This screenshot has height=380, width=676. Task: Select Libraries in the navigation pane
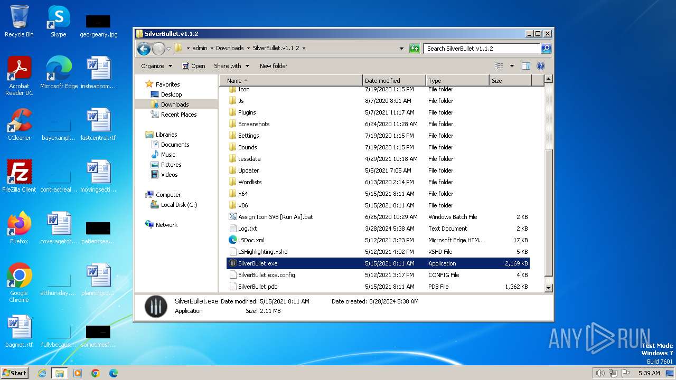coord(166,135)
